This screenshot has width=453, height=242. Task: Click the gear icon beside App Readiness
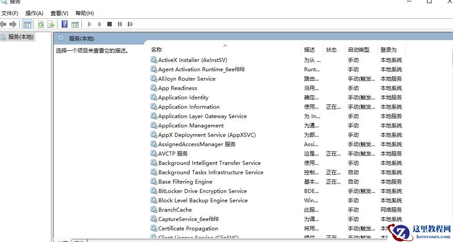click(154, 88)
